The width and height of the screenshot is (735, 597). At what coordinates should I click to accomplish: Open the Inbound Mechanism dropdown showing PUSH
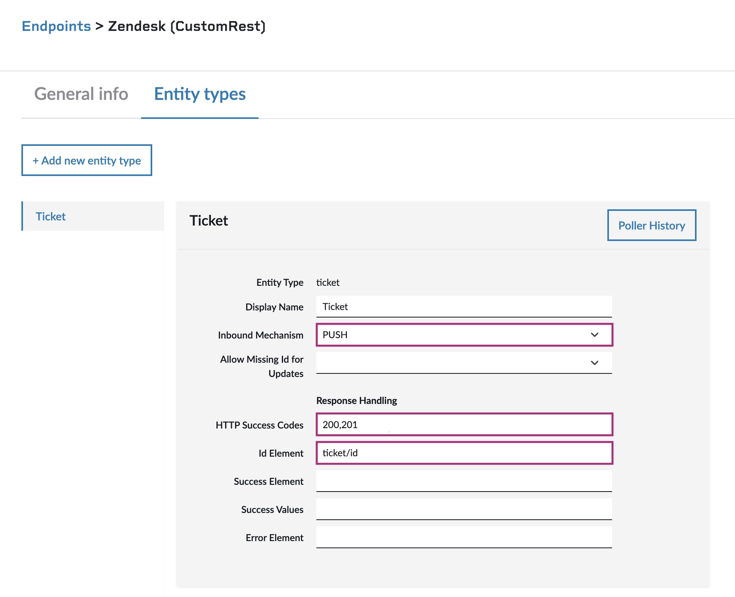[x=464, y=335]
